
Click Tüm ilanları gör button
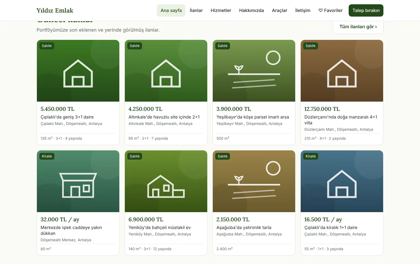click(358, 27)
